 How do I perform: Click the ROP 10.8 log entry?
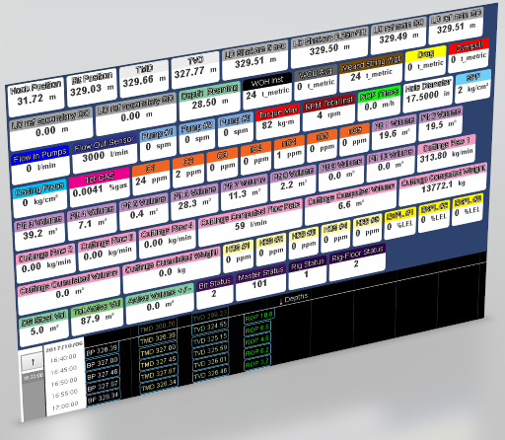tap(258, 316)
